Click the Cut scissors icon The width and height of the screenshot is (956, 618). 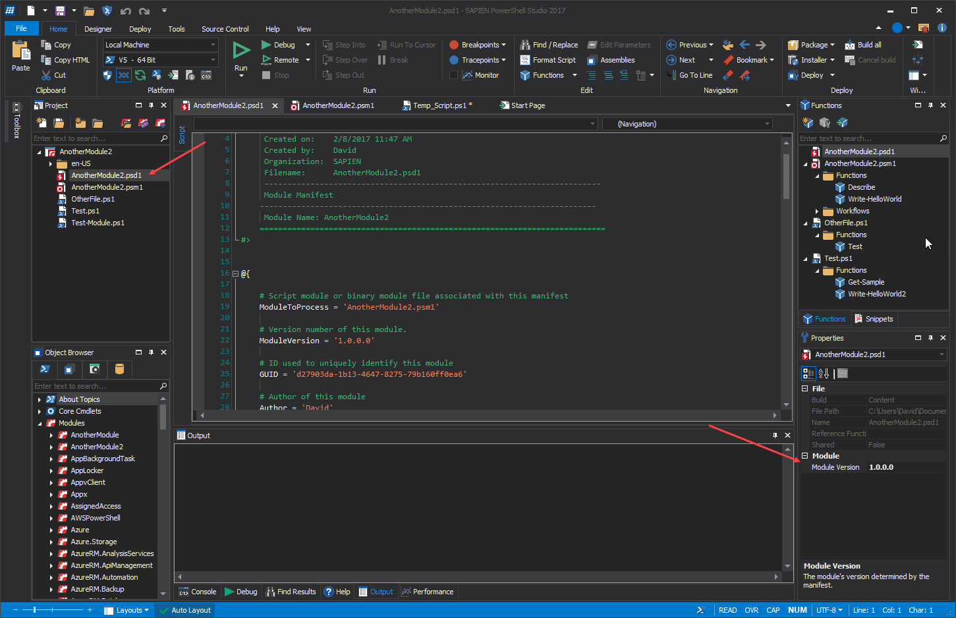pyautogui.click(x=46, y=75)
